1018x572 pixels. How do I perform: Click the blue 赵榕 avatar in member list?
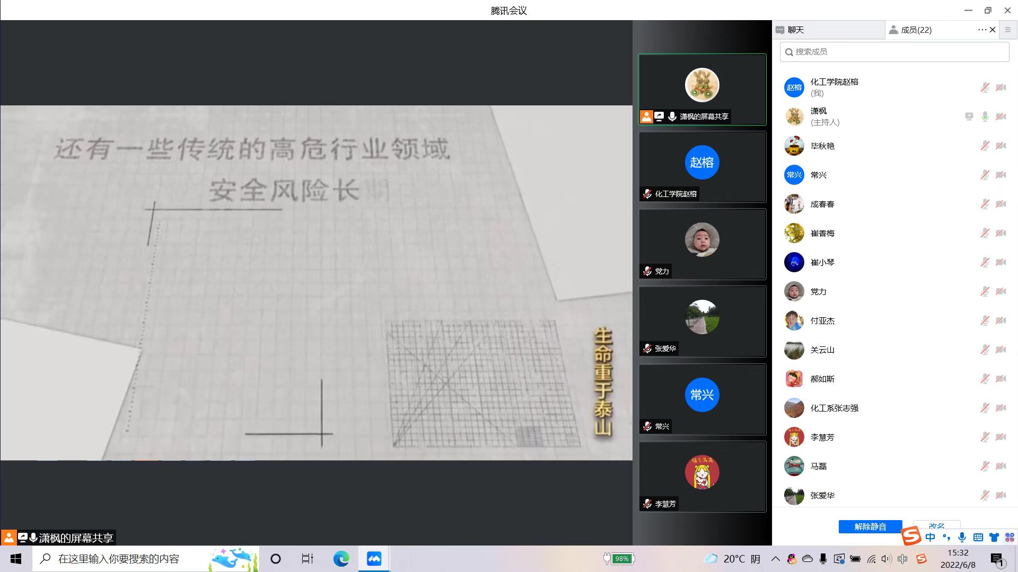pos(794,87)
